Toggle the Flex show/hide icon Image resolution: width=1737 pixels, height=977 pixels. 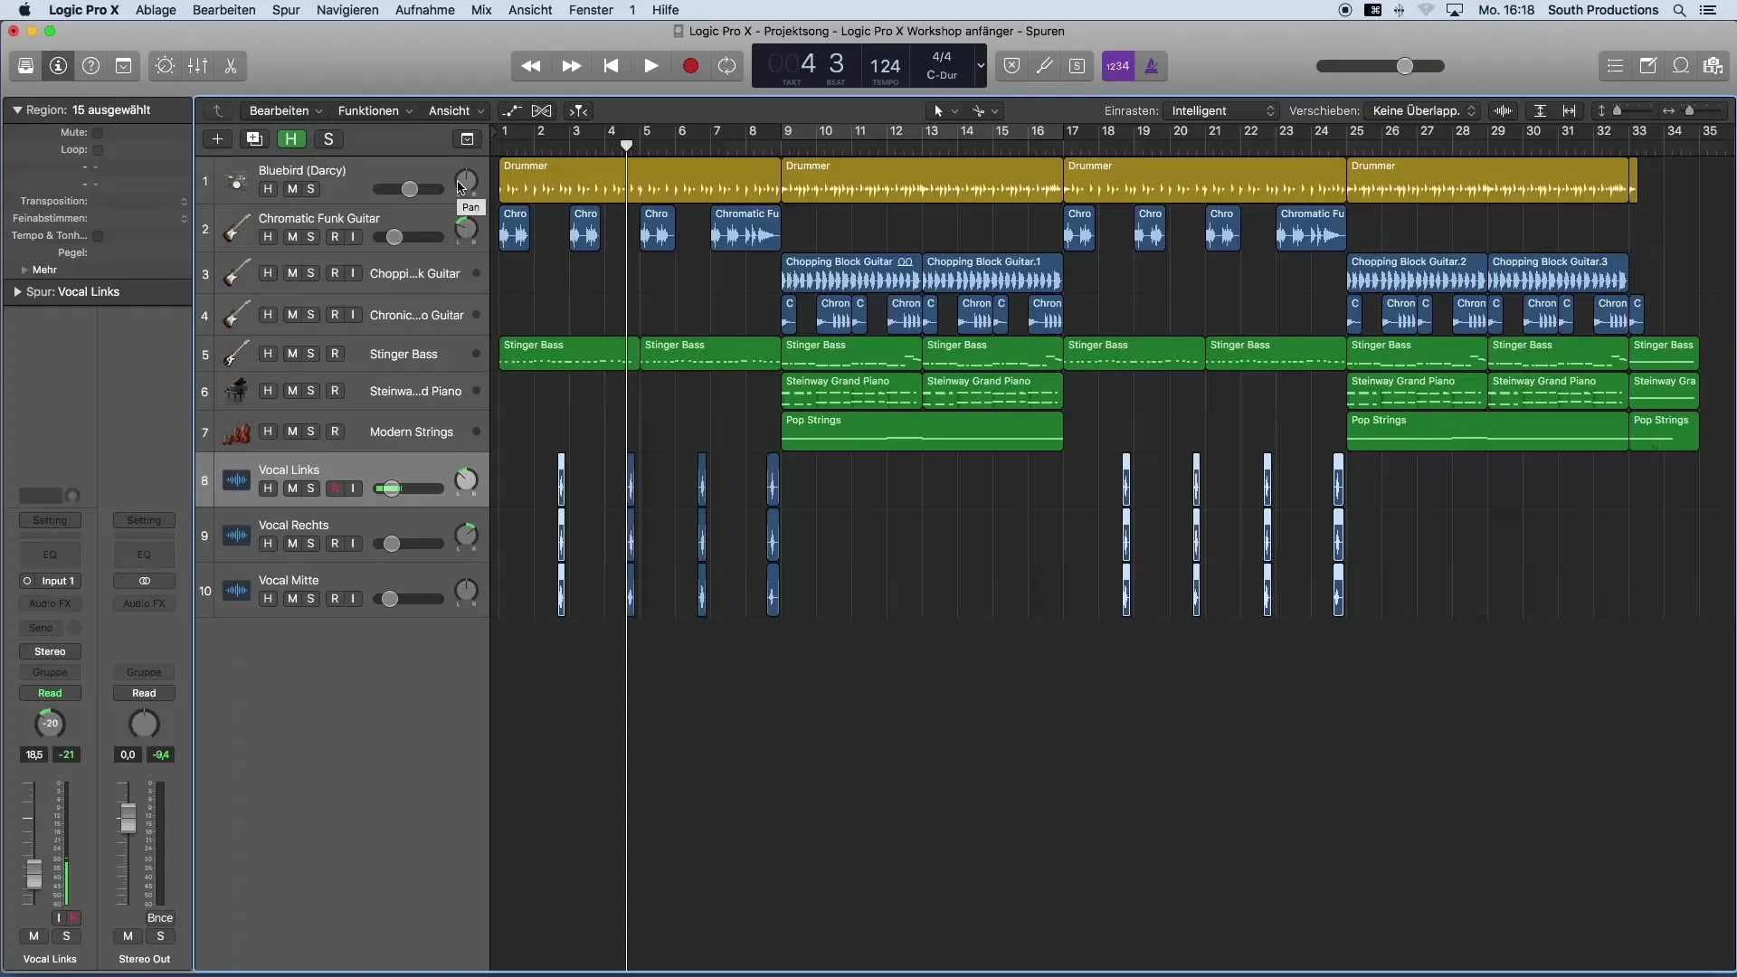click(541, 110)
